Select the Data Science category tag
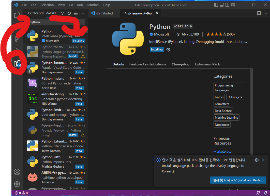The height and width of the screenshot is (196, 270). point(223,111)
